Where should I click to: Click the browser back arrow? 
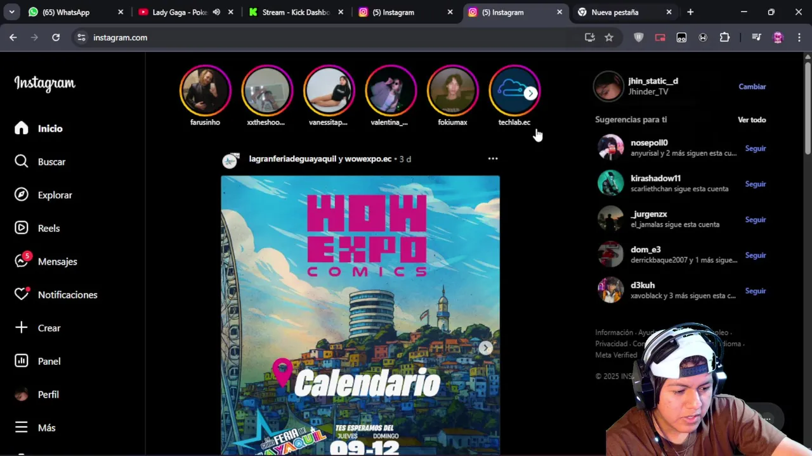coord(13,37)
